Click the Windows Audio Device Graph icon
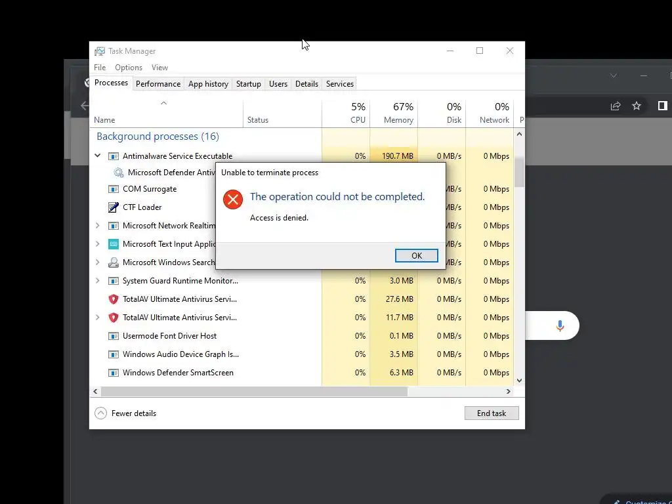The image size is (672, 504). [x=113, y=354]
